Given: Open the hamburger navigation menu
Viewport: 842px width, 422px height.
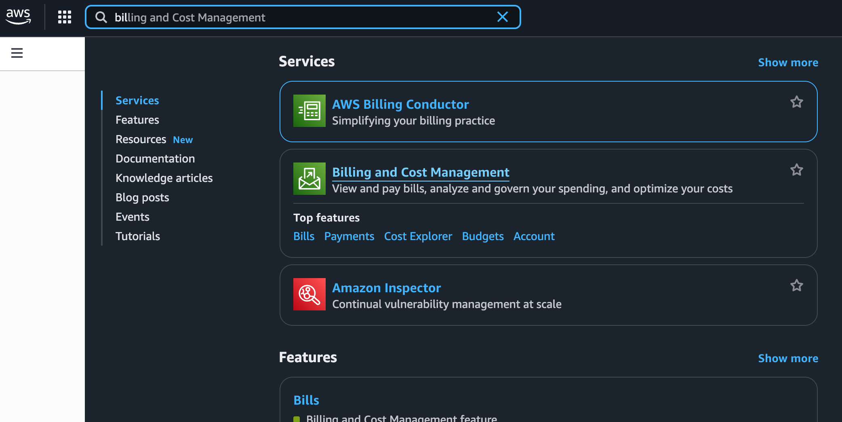Looking at the screenshot, I should (17, 53).
